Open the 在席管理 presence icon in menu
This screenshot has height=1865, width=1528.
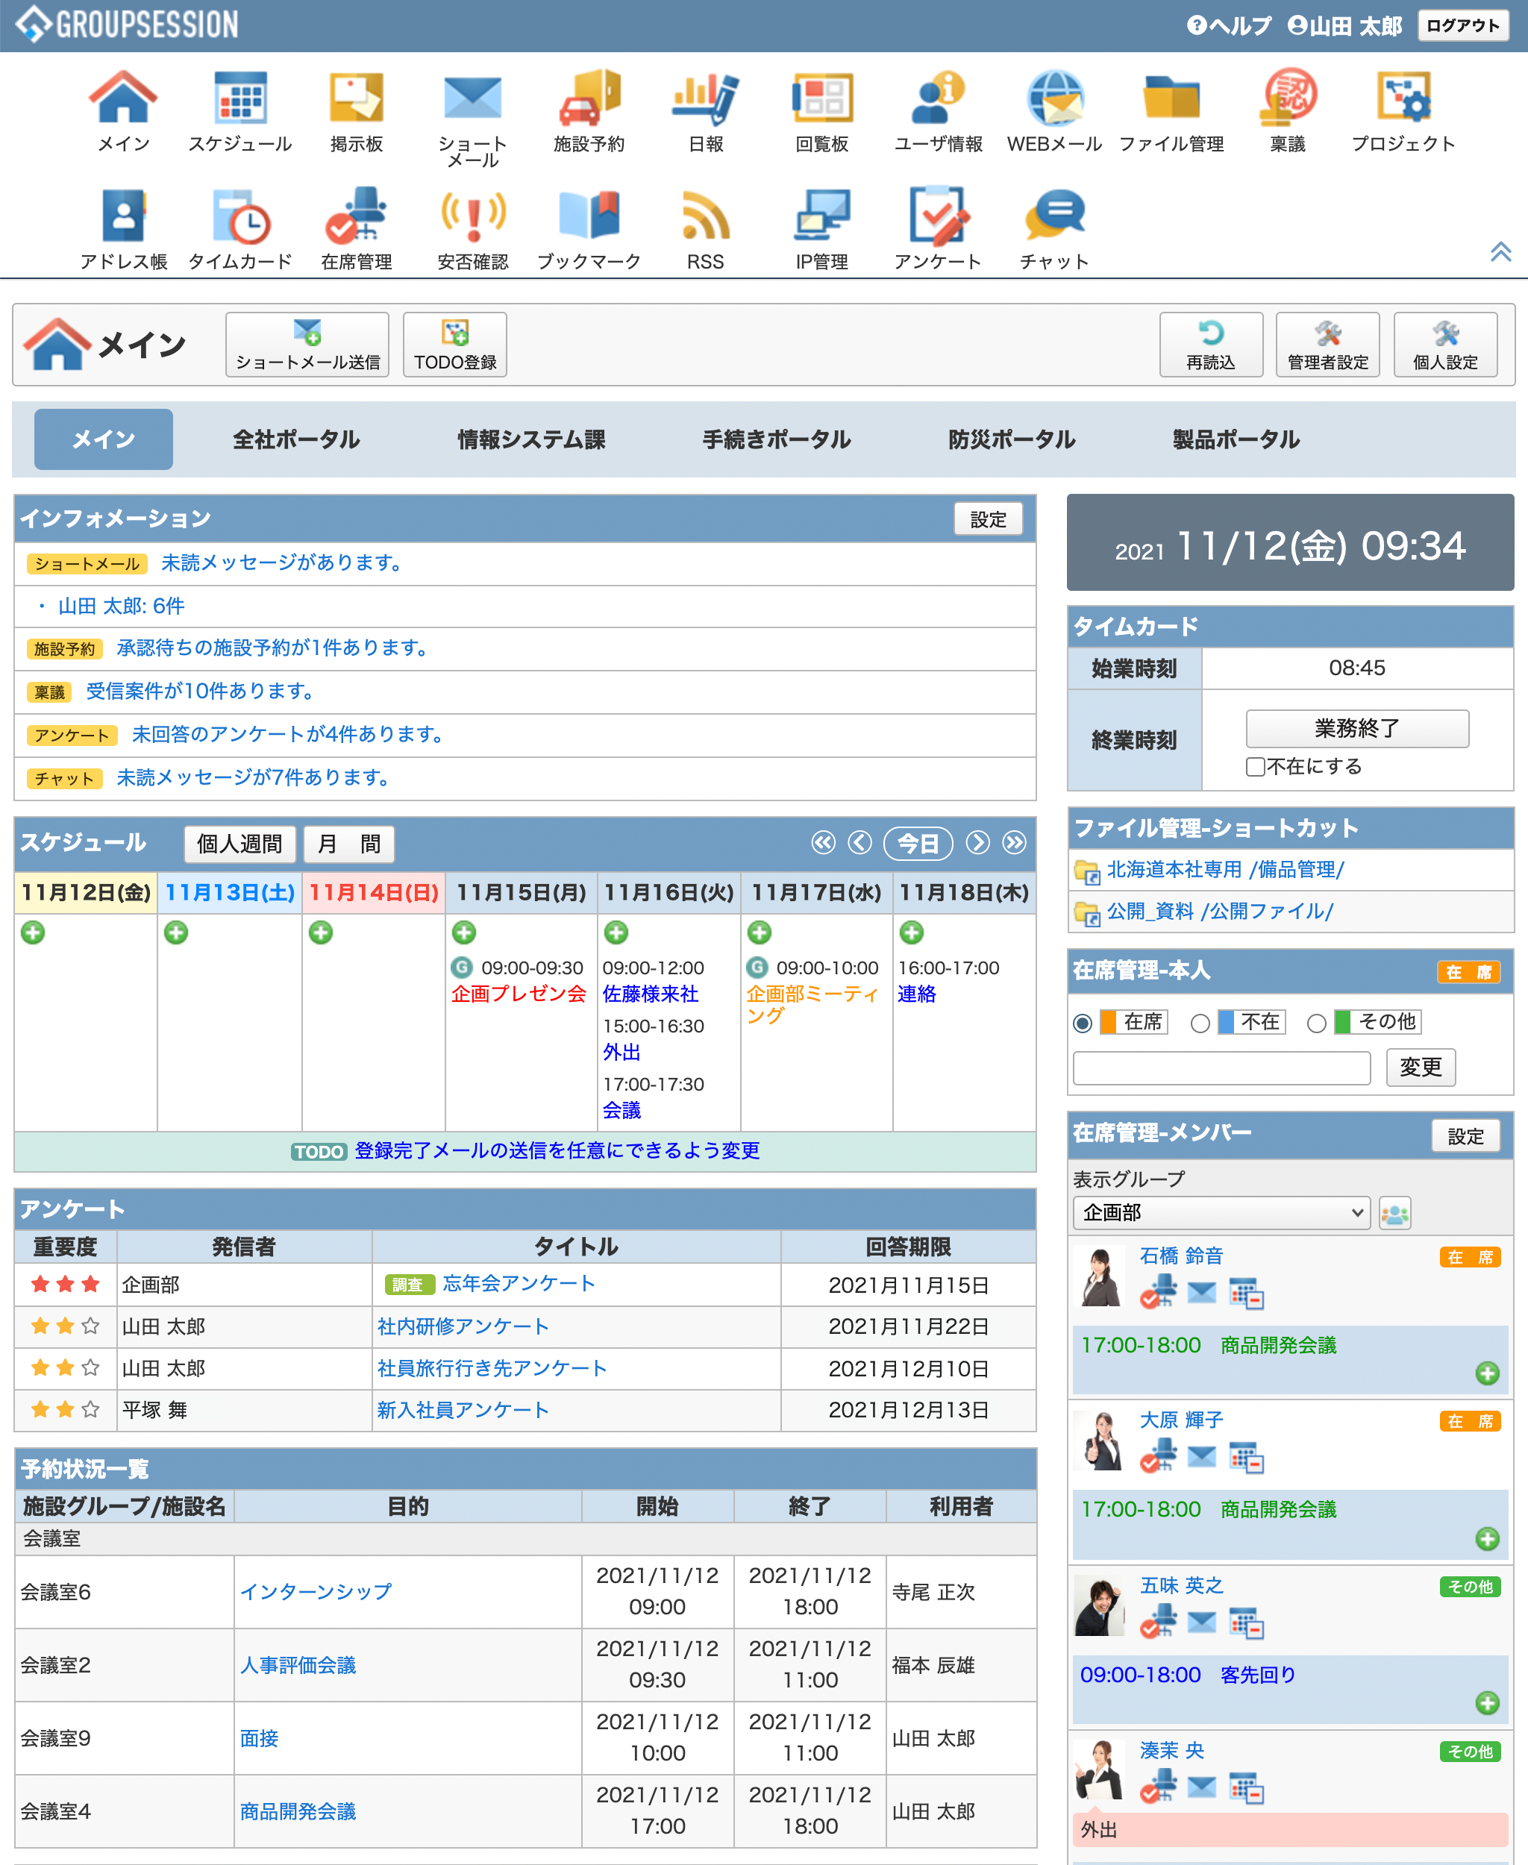click(x=357, y=216)
